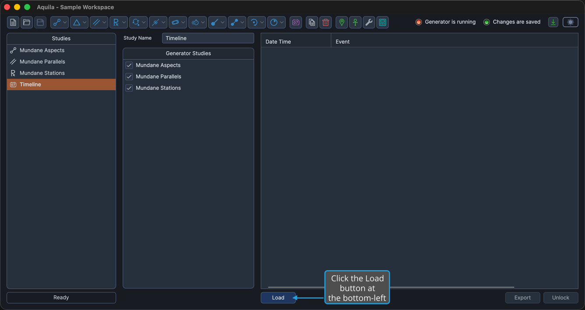The image size is (585, 310).
Task: Click the circular arrows cycle icon
Action: (x=135, y=22)
